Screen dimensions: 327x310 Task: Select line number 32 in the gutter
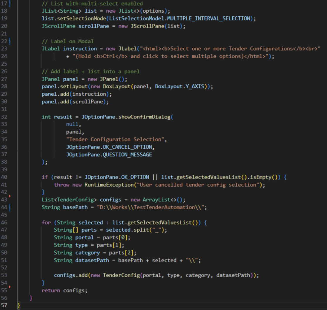point(4,117)
